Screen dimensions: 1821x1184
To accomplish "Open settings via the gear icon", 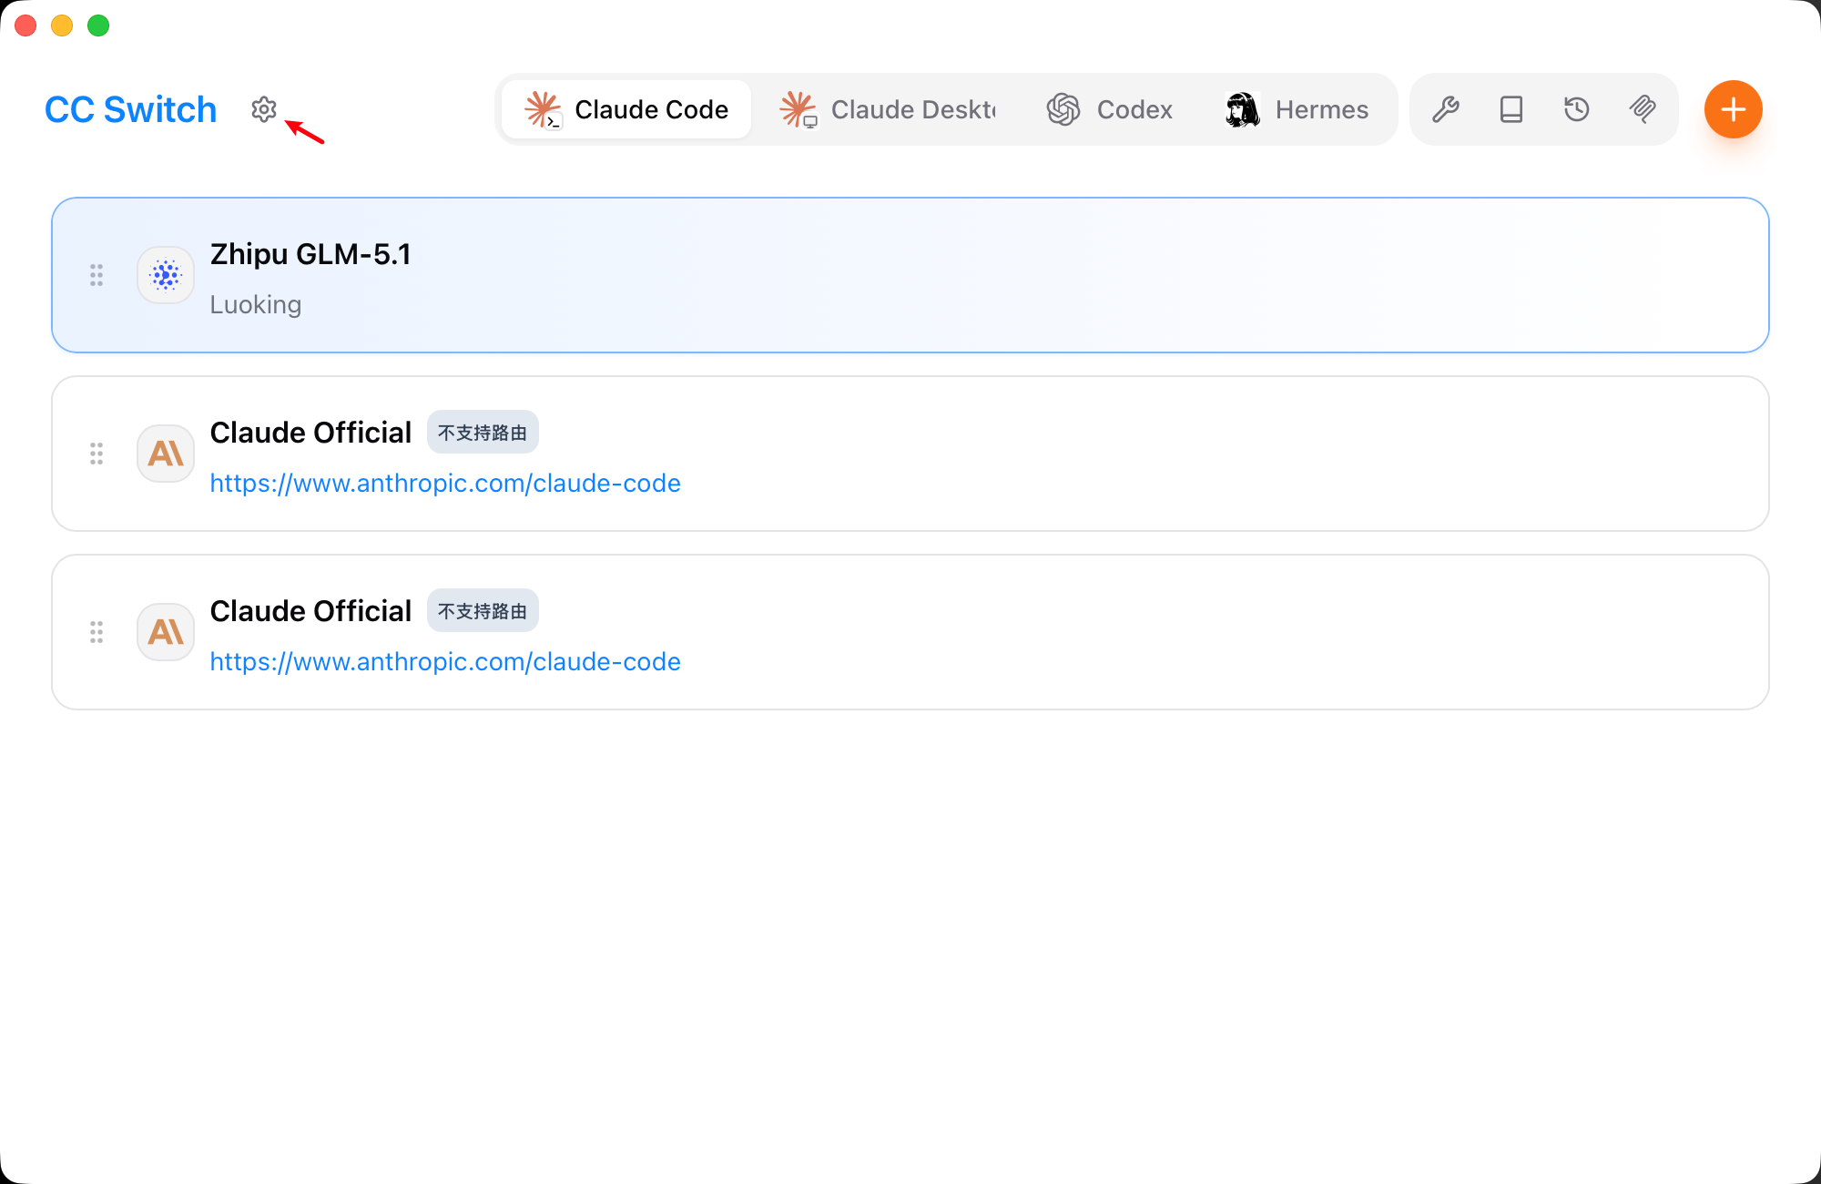I will [x=264, y=109].
